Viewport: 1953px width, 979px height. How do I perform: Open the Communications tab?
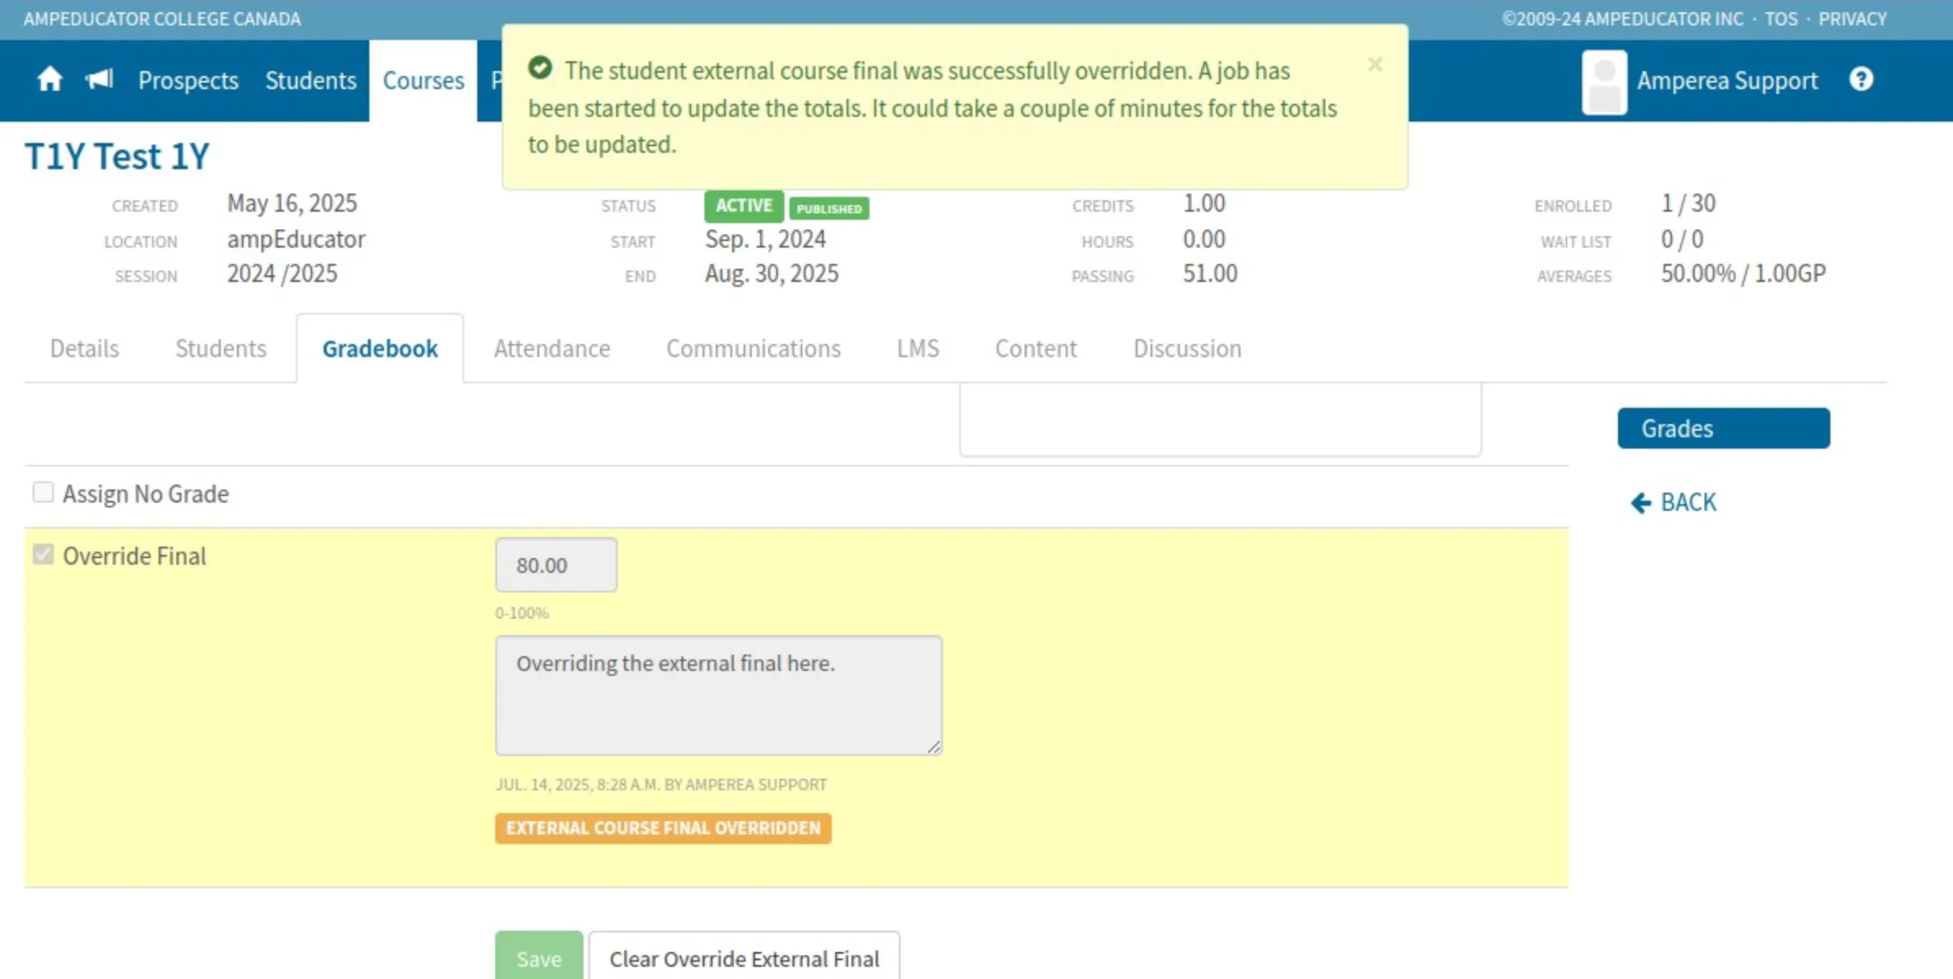click(753, 348)
